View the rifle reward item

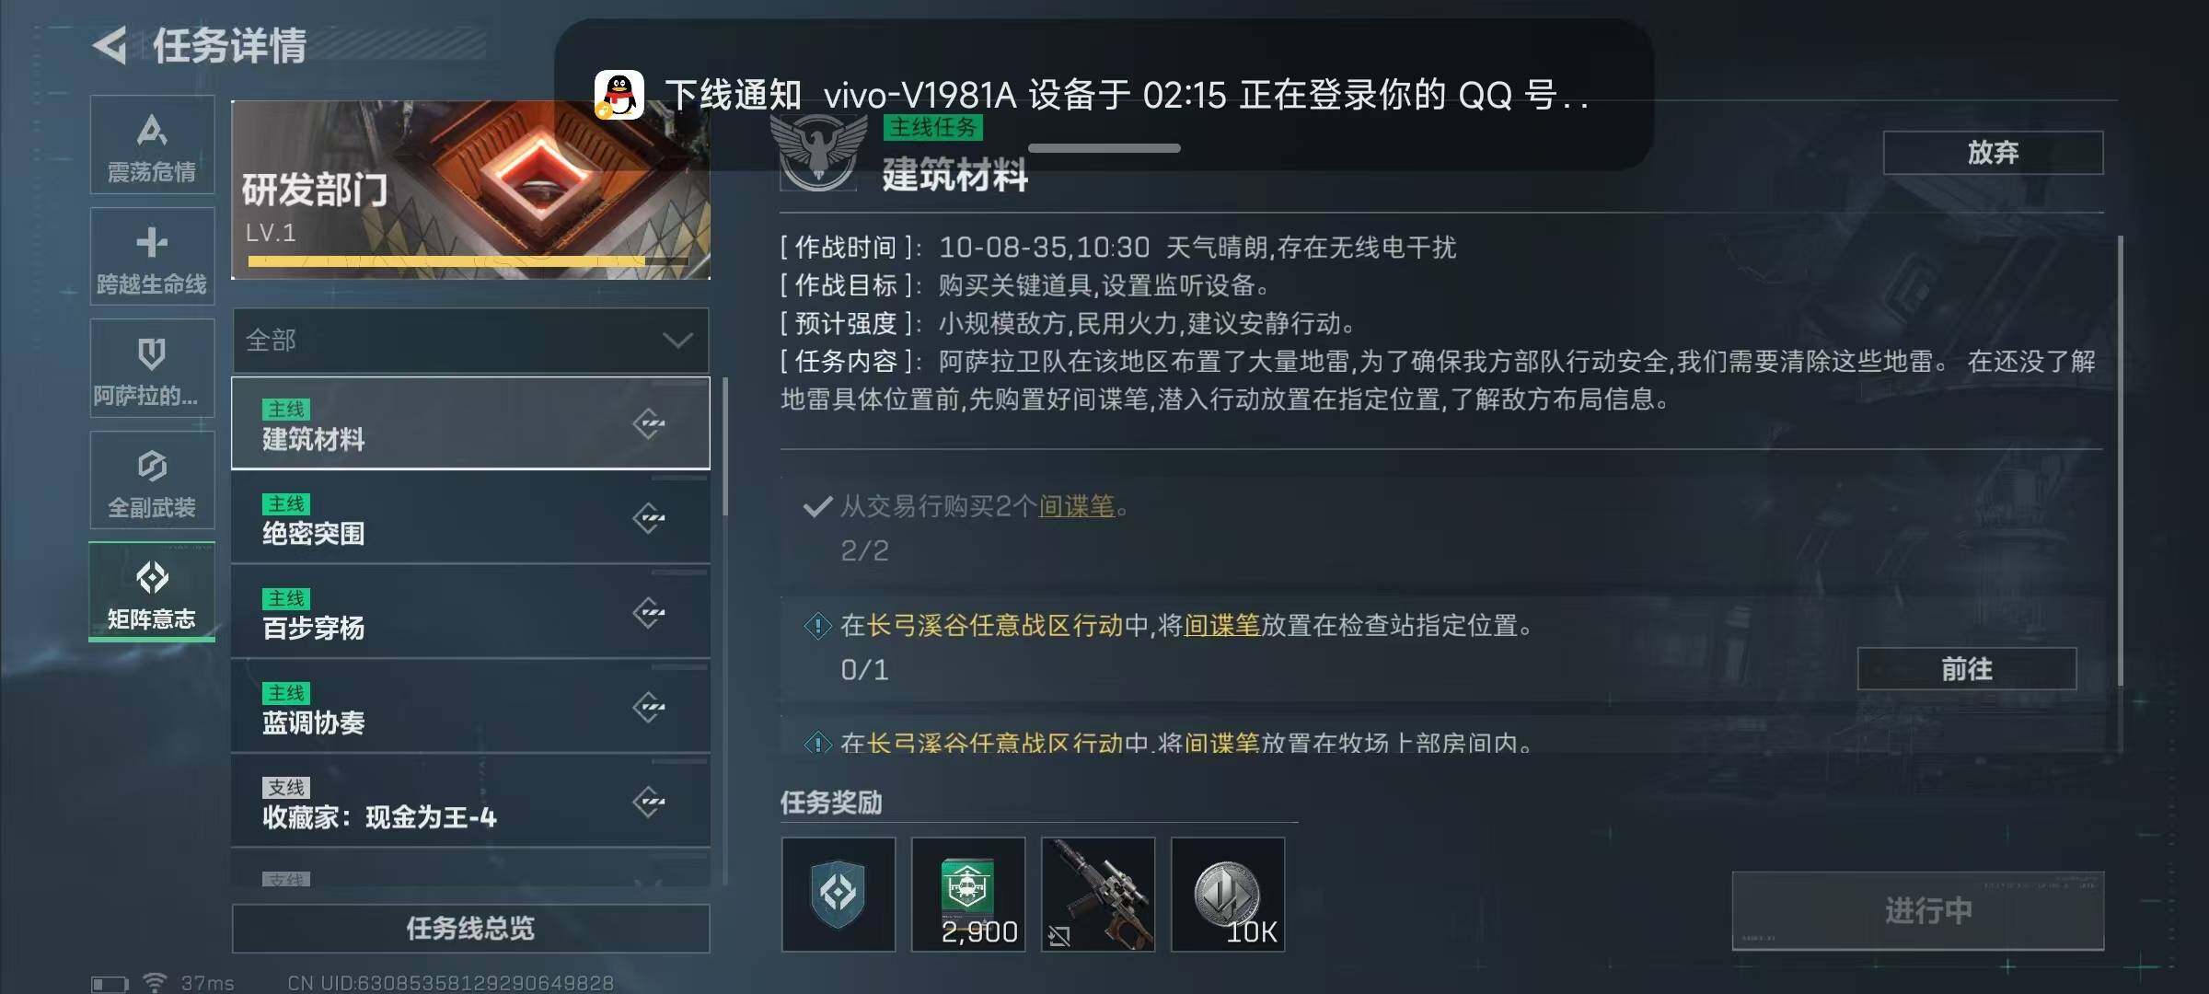pos(1098,895)
